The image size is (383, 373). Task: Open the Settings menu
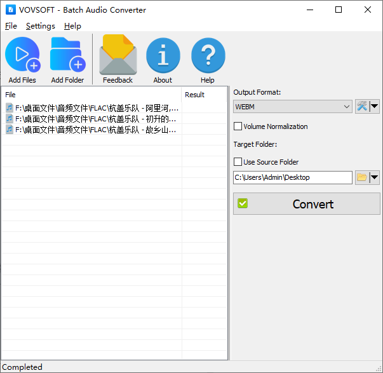click(x=40, y=26)
